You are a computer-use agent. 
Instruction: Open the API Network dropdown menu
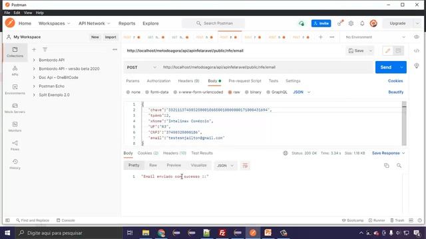point(95,24)
